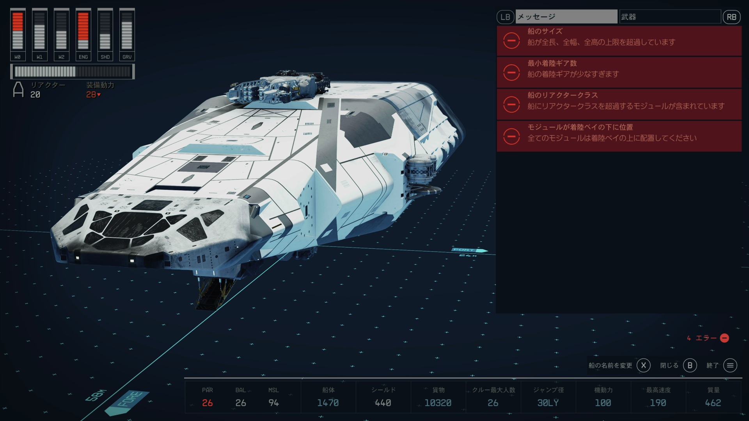
Task: Click 船の名前を変更 button label
Action: pyautogui.click(x=610, y=365)
